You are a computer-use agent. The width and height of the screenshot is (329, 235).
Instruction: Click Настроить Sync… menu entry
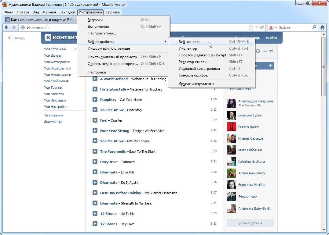[x=123, y=33]
